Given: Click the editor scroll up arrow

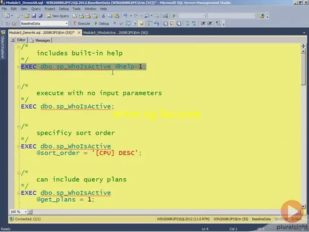Looking at the screenshot, I should click(x=304, y=51).
